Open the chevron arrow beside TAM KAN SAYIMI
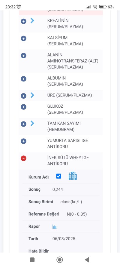This screenshot has height=267, width=120. pos(32,123)
